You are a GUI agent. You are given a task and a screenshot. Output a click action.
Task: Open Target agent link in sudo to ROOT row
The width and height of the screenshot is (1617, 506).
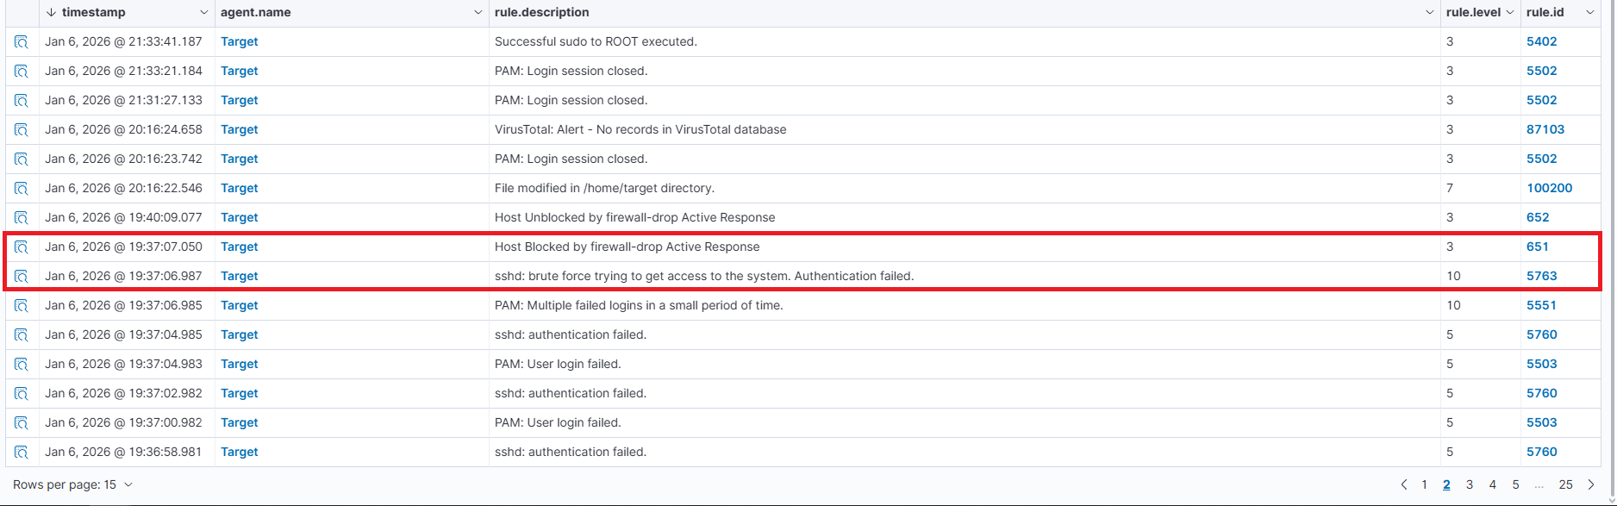tap(240, 41)
